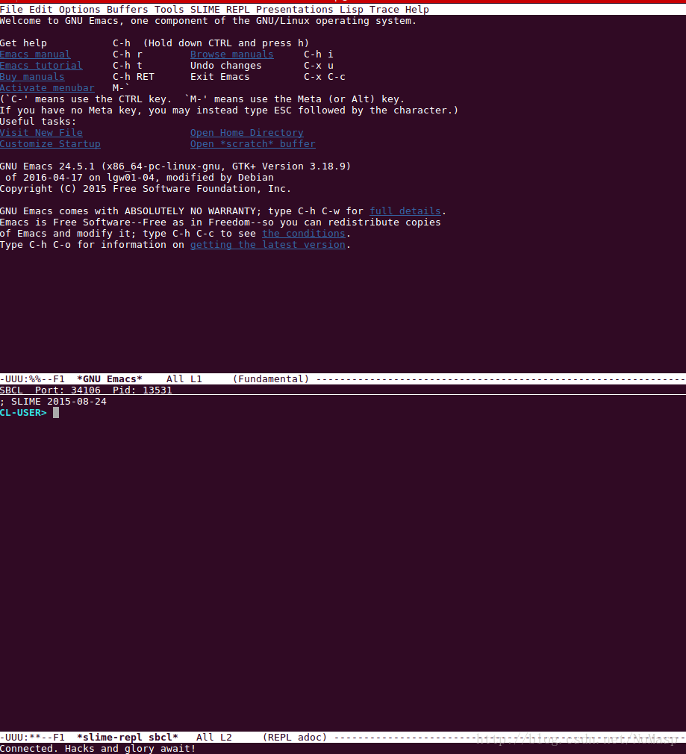This screenshot has width=686, height=754.
Task: Follow getting the latest version link
Action: pyautogui.click(x=268, y=245)
